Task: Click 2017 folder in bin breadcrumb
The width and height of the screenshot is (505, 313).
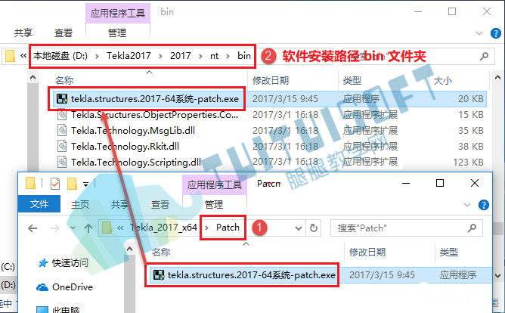Action: [181, 56]
